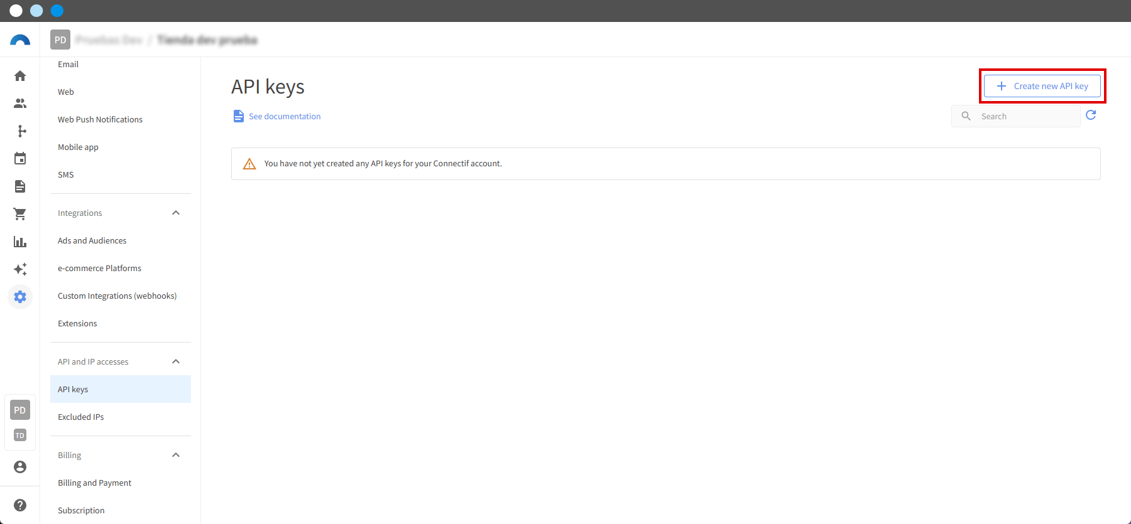Click the PD account badge in sidebar
Viewport: 1131px width, 524px height.
[20, 410]
